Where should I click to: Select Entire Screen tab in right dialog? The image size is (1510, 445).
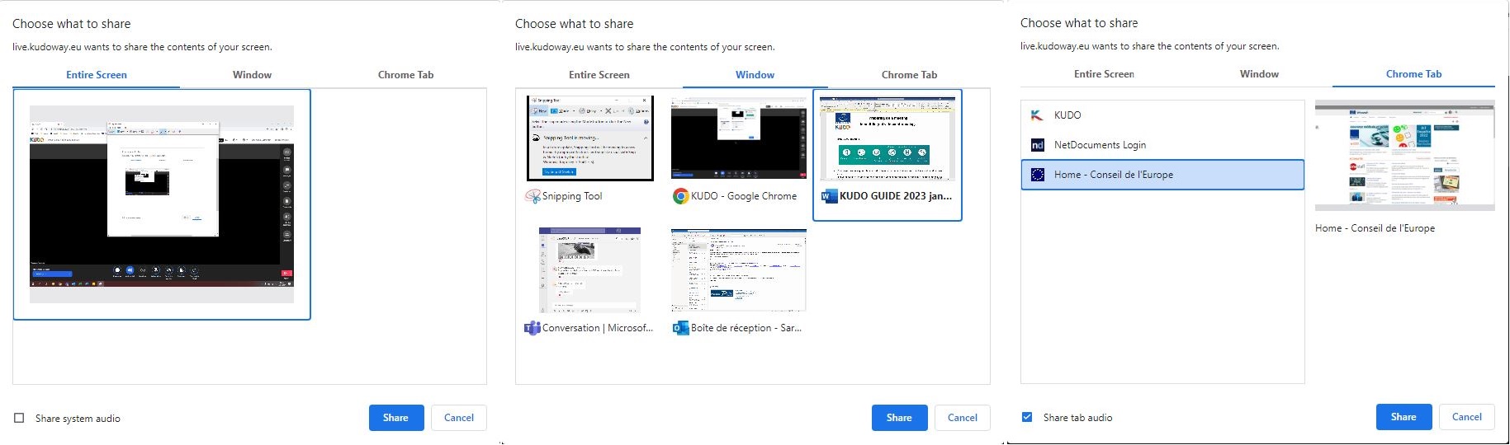click(1104, 74)
